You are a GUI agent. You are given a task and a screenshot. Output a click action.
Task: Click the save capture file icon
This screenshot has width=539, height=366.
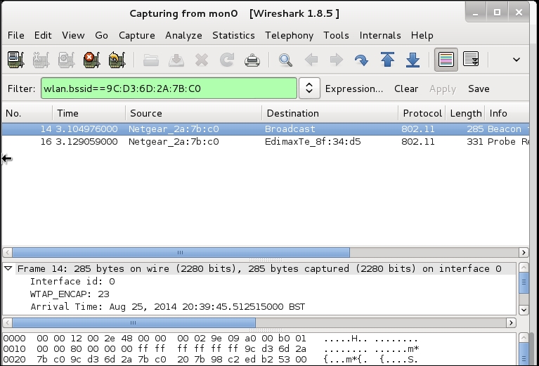pos(176,60)
